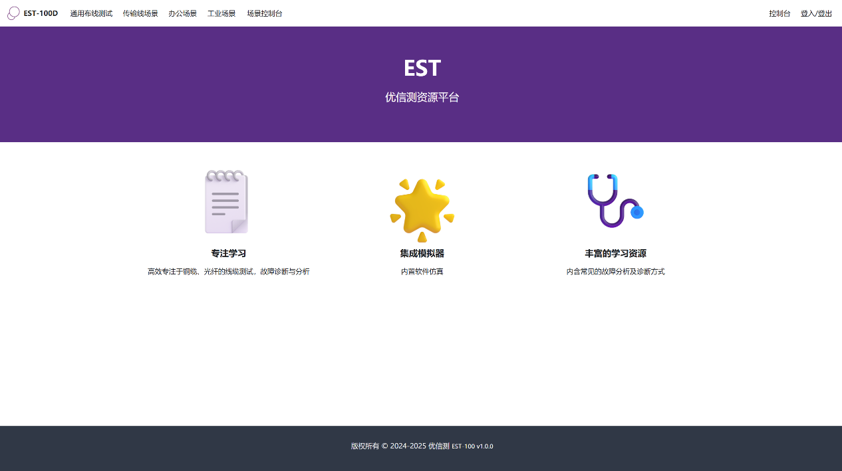Click the 丰富的学习资源 heading
This screenshot has width=842, height=471.
(615, 253)
